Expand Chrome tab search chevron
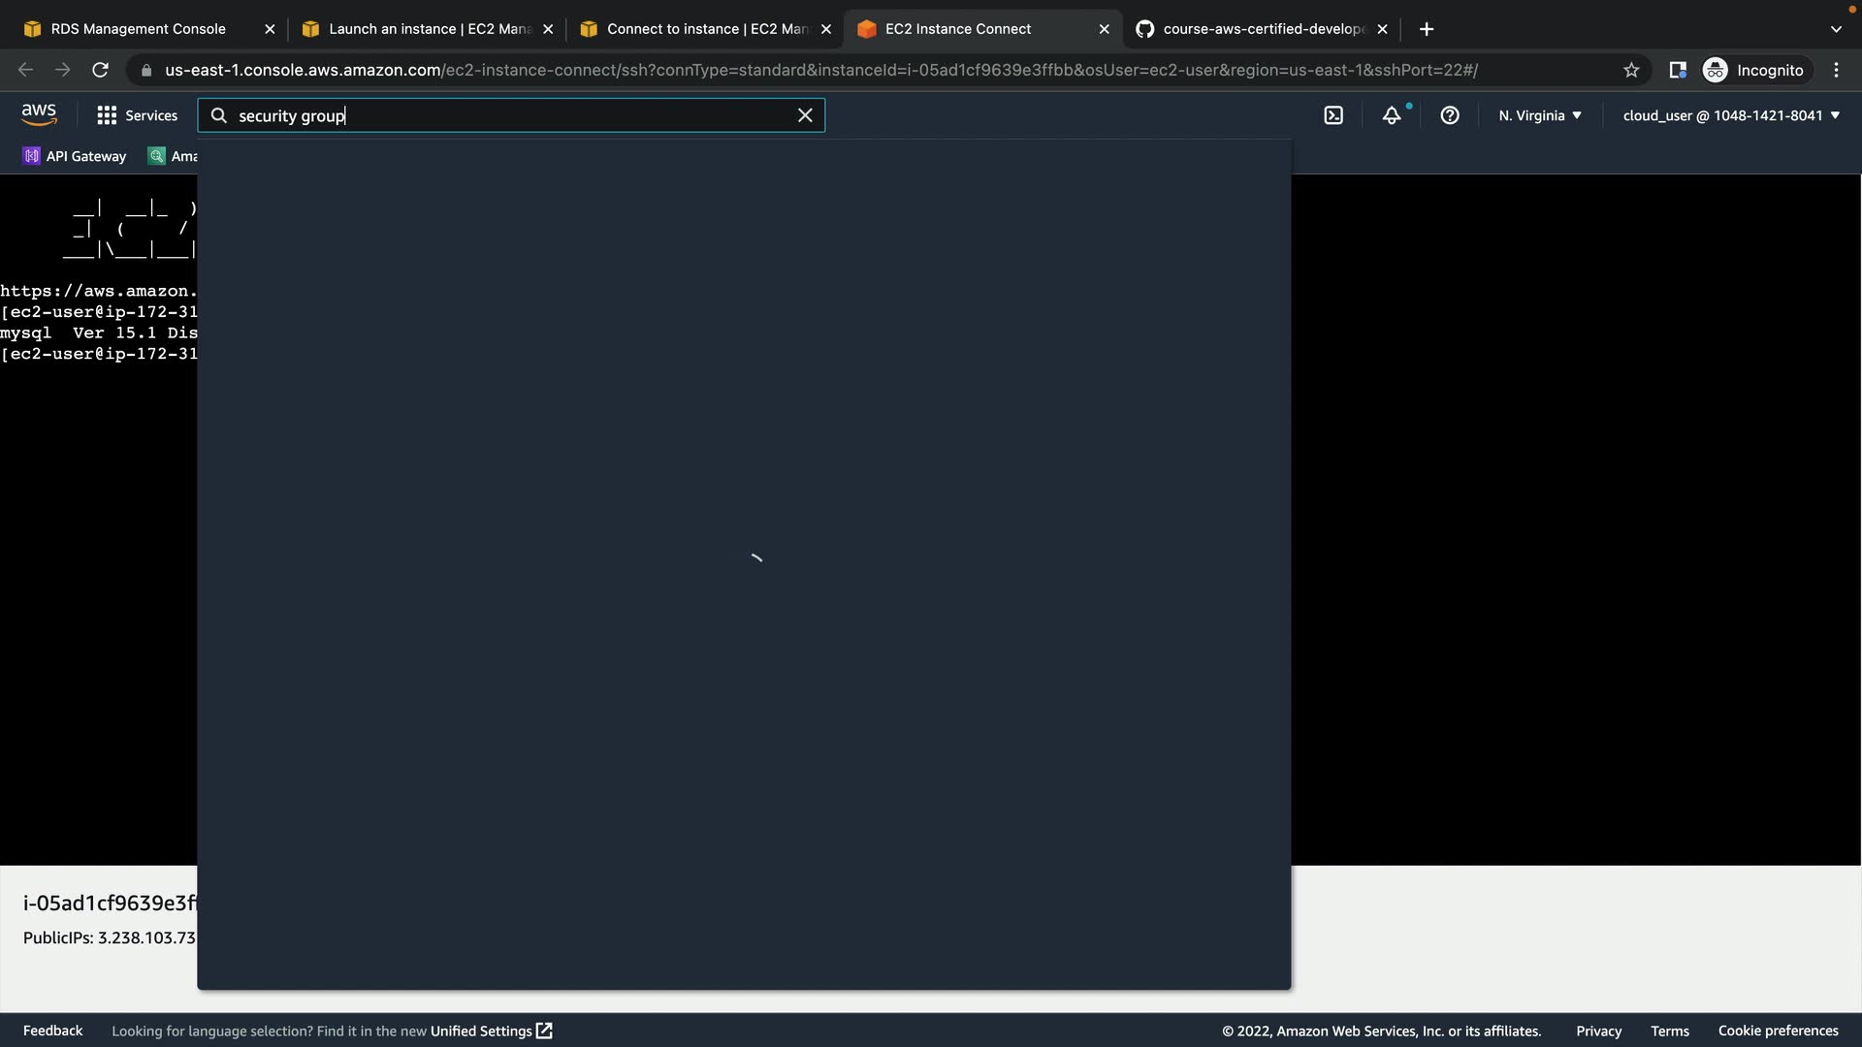This screenshot has height=1047, width=1862. 1836,29
